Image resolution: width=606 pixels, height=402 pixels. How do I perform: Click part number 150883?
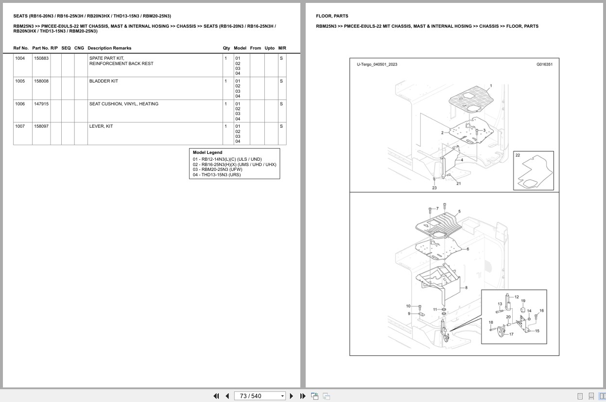click(41, 58)
